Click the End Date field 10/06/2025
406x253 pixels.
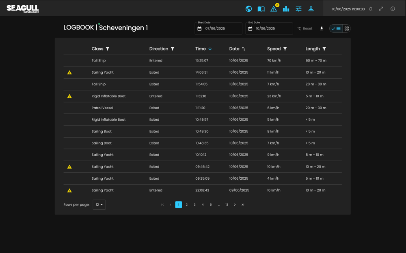coord(269,28)
